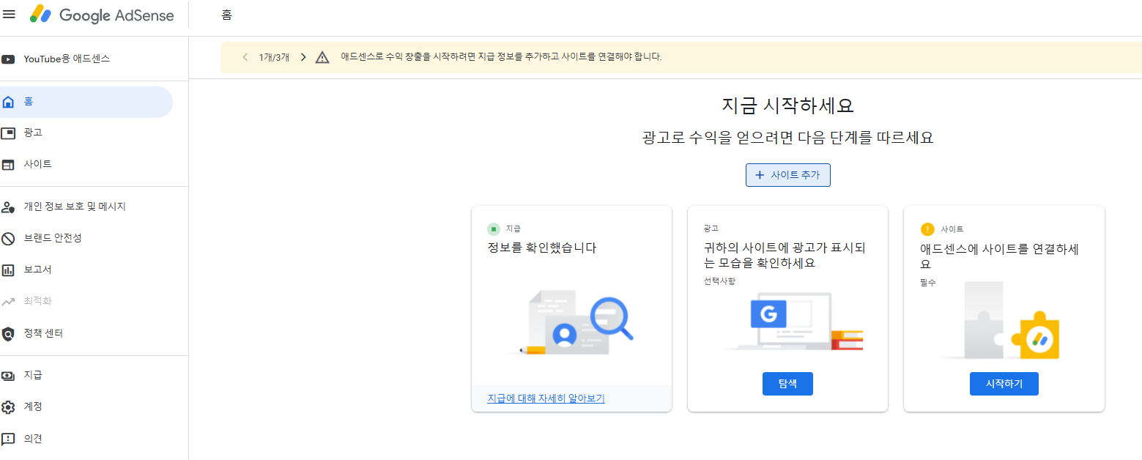Select 홈 in the sidebar

pos(86,102)
